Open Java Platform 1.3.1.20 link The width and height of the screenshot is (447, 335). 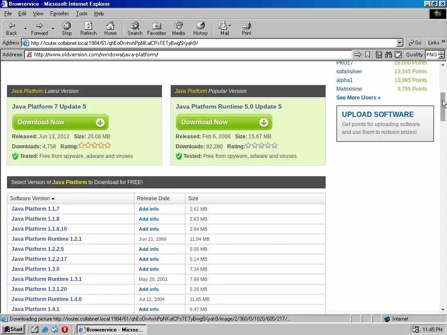39,289
